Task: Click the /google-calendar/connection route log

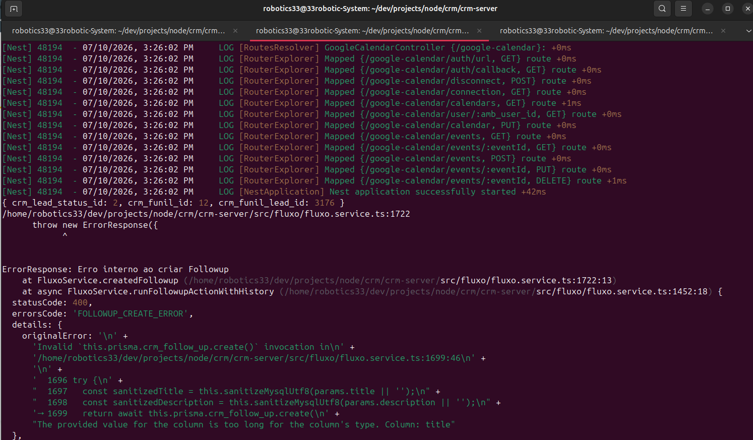Action: pos(294,92)
